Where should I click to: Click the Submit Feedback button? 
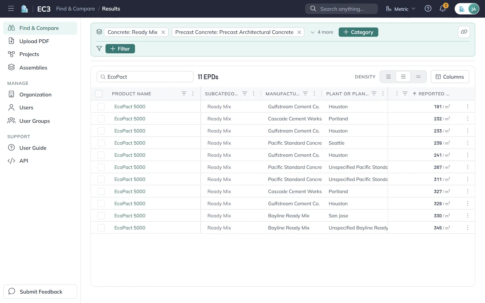coord(40,291)
